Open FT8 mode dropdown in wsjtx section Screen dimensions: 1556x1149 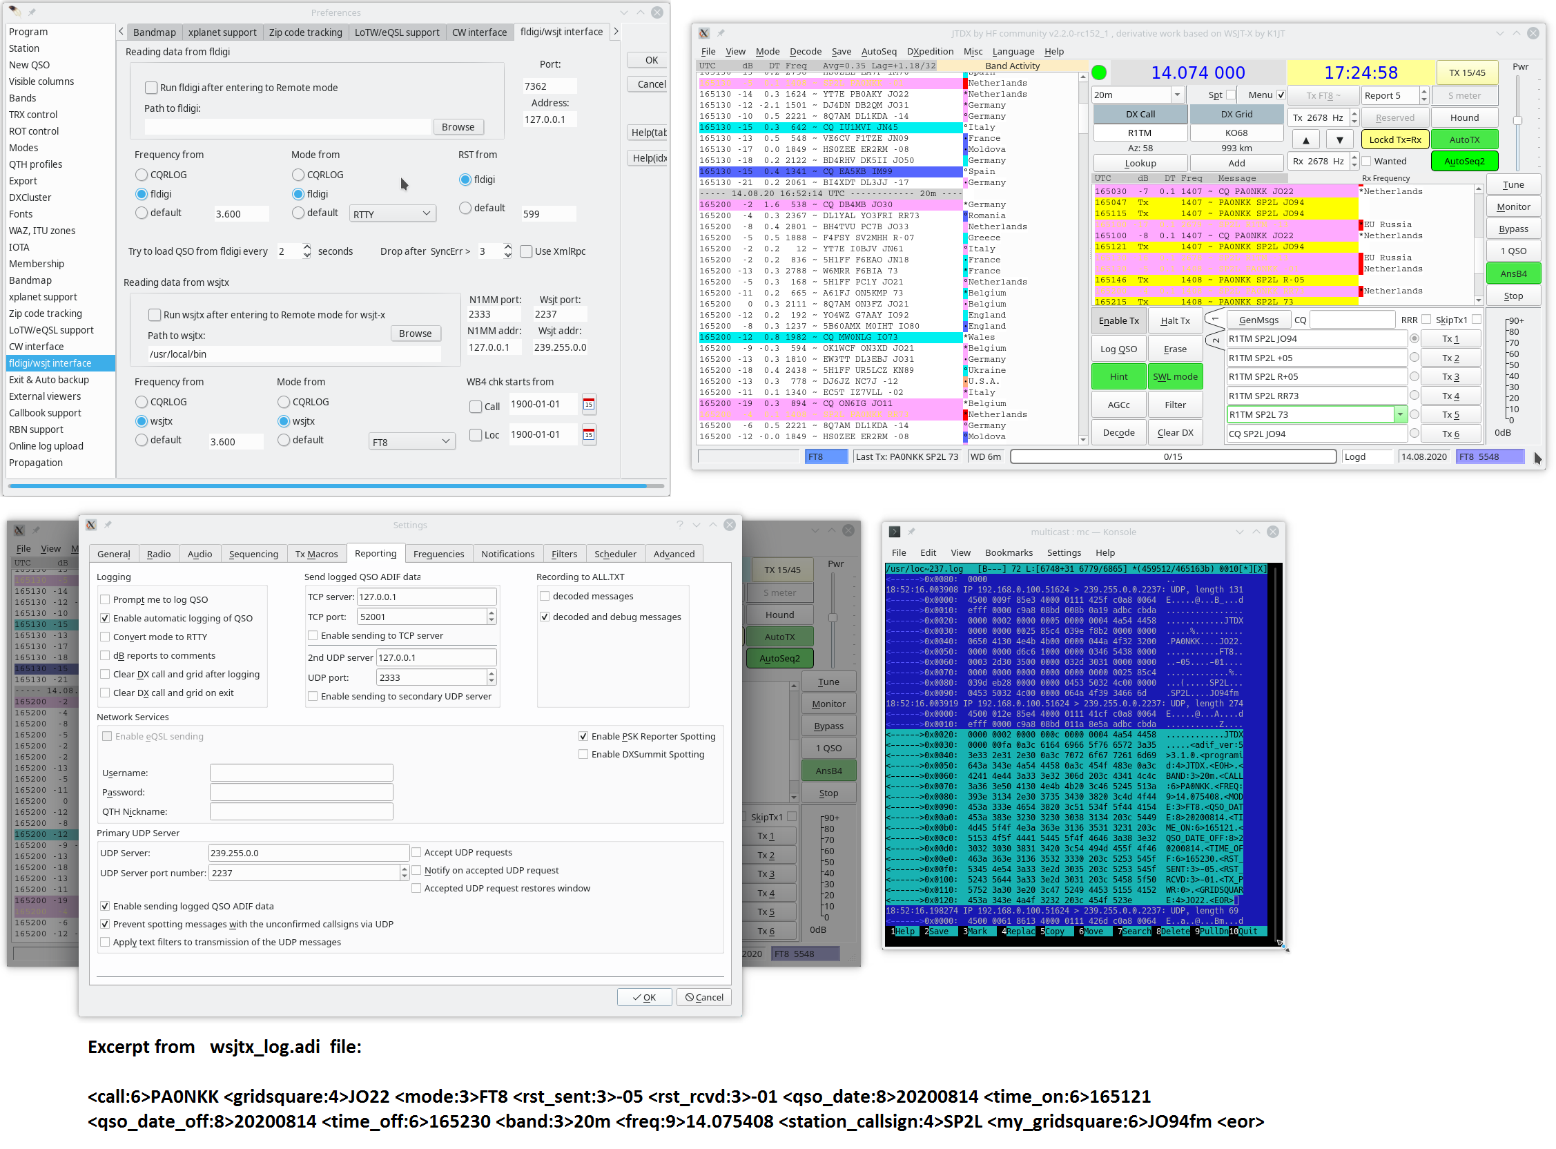click(411, 443)
